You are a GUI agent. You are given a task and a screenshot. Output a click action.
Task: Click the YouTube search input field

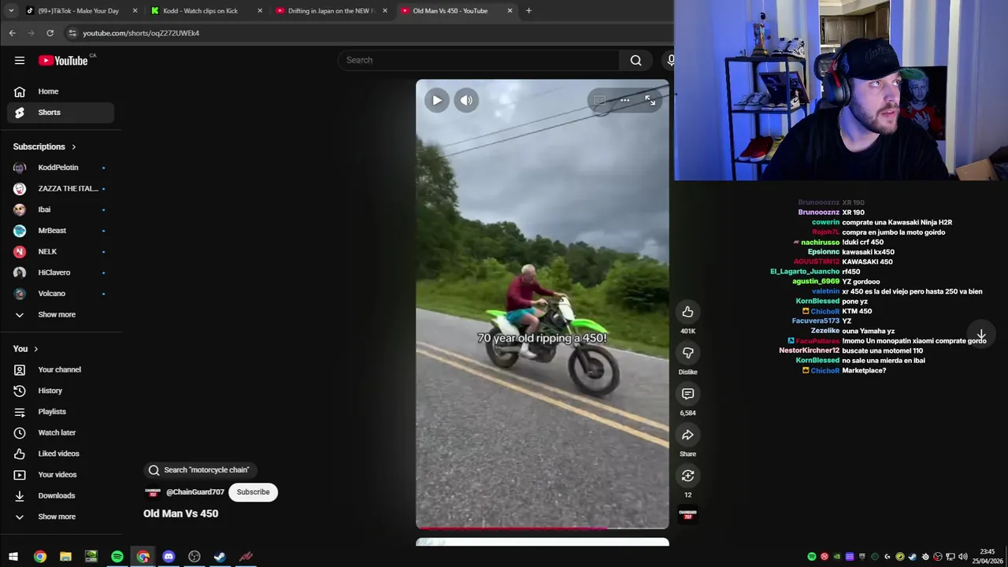click(x=479, y=61)
